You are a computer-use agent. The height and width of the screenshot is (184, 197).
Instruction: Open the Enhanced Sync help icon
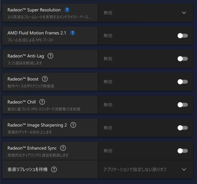coord(63,148)
